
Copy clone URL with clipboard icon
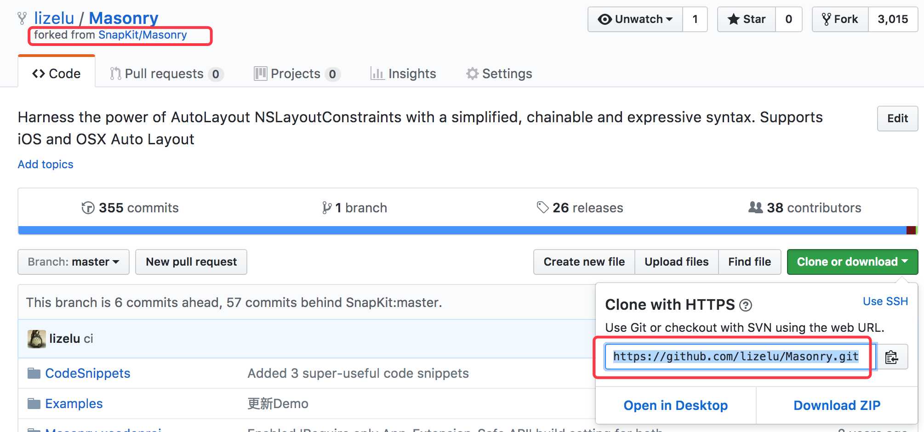(x=892, y=357)
